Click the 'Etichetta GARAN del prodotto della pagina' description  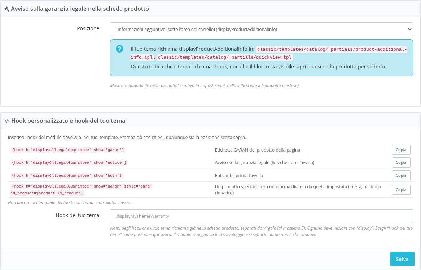[x=258, y=150]
